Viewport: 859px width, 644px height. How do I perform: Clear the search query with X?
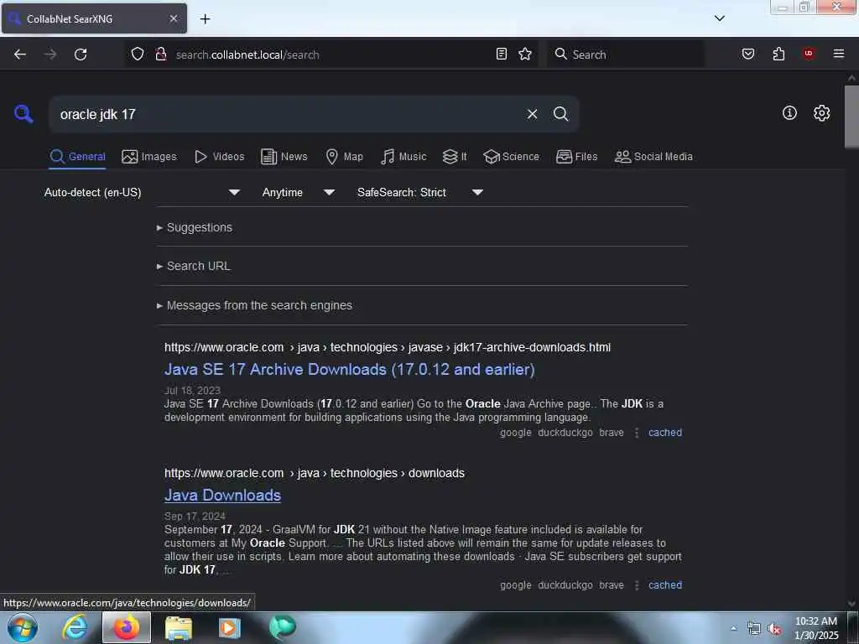(532, 114)
